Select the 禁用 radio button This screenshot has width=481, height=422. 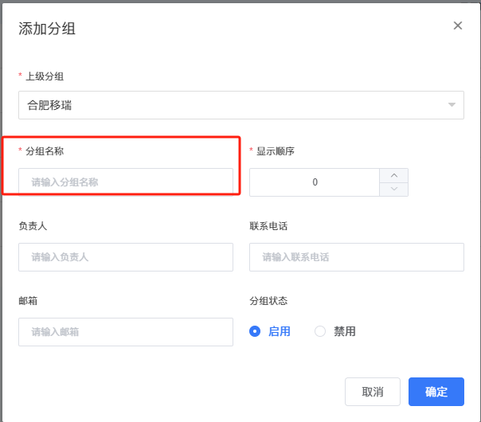tap(320, 331)
